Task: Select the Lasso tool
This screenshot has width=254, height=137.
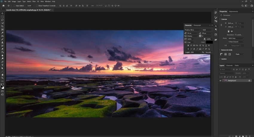Action: 2,20
